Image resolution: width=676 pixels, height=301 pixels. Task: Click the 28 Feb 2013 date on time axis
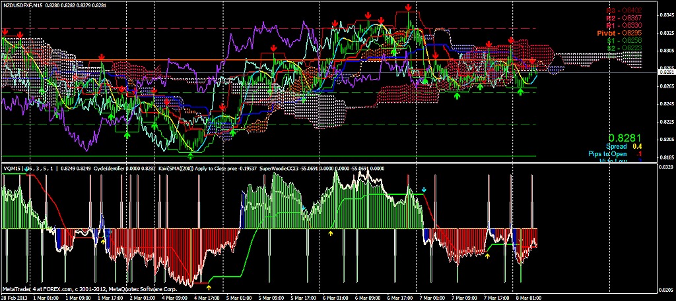pyautogui.click(x=15, y=297)
